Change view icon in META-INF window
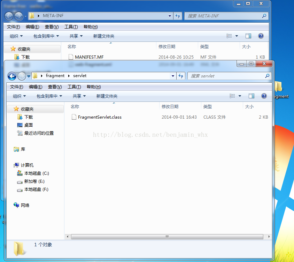 coord(229,36)
